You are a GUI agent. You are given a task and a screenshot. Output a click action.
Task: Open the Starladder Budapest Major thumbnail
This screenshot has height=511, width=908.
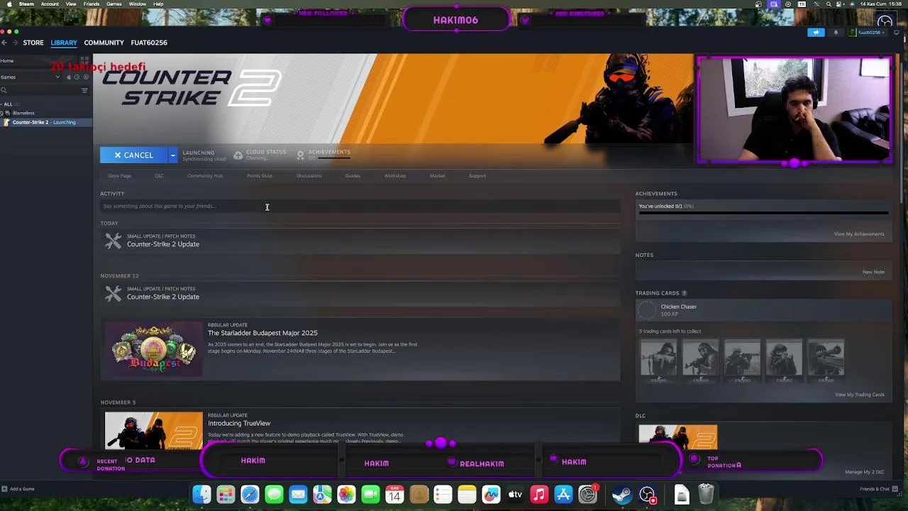coord(154,348)
